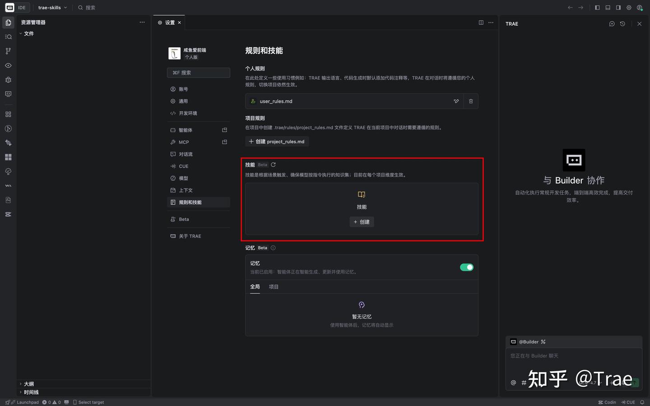Open the Source Control branch icon
The width and height of the screenshot is (650, 406).
[x=8, y=51]
